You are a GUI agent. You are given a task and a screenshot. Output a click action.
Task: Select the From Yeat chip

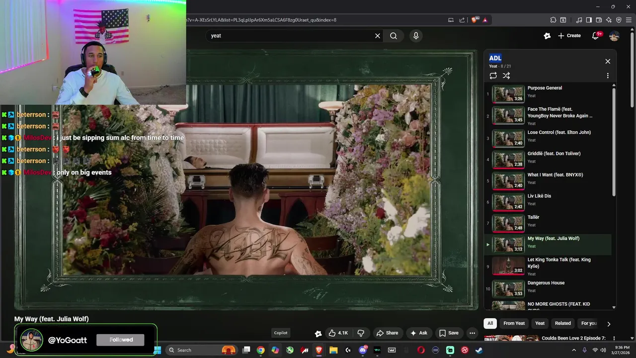tap(514, 323)
